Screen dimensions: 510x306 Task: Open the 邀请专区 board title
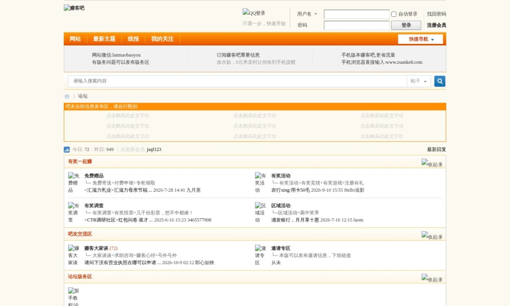point(280,248)
